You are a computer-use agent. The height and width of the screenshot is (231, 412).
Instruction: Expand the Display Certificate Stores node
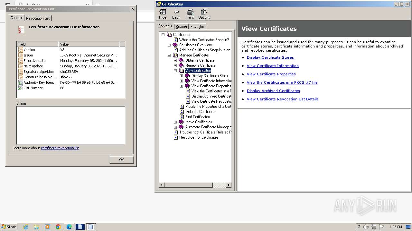click(x=181, y=76)
